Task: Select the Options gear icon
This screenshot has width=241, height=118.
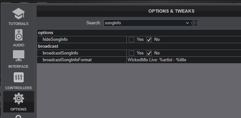Action: (x=19, y=98)
